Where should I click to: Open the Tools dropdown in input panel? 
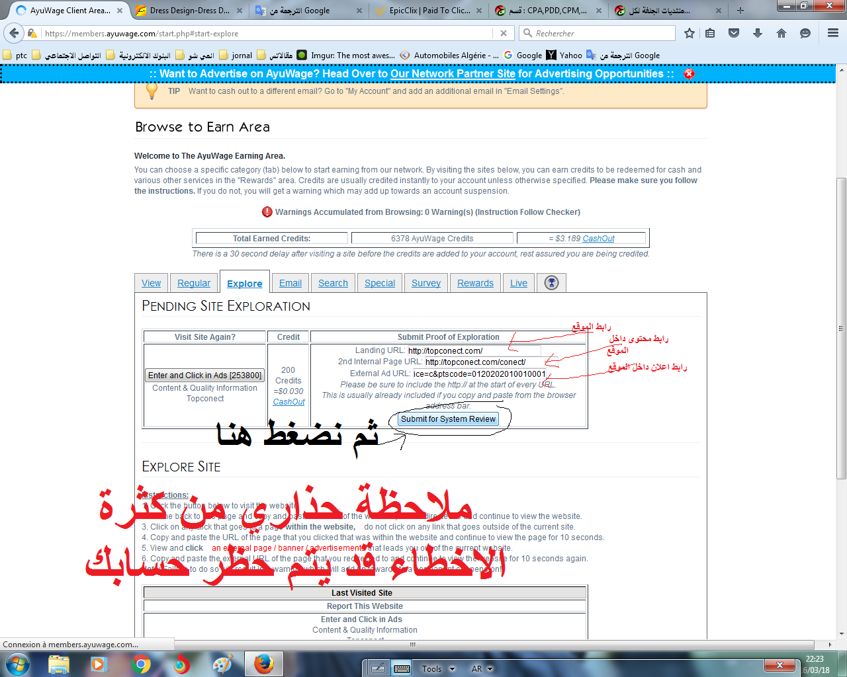(x=438, y=668)
